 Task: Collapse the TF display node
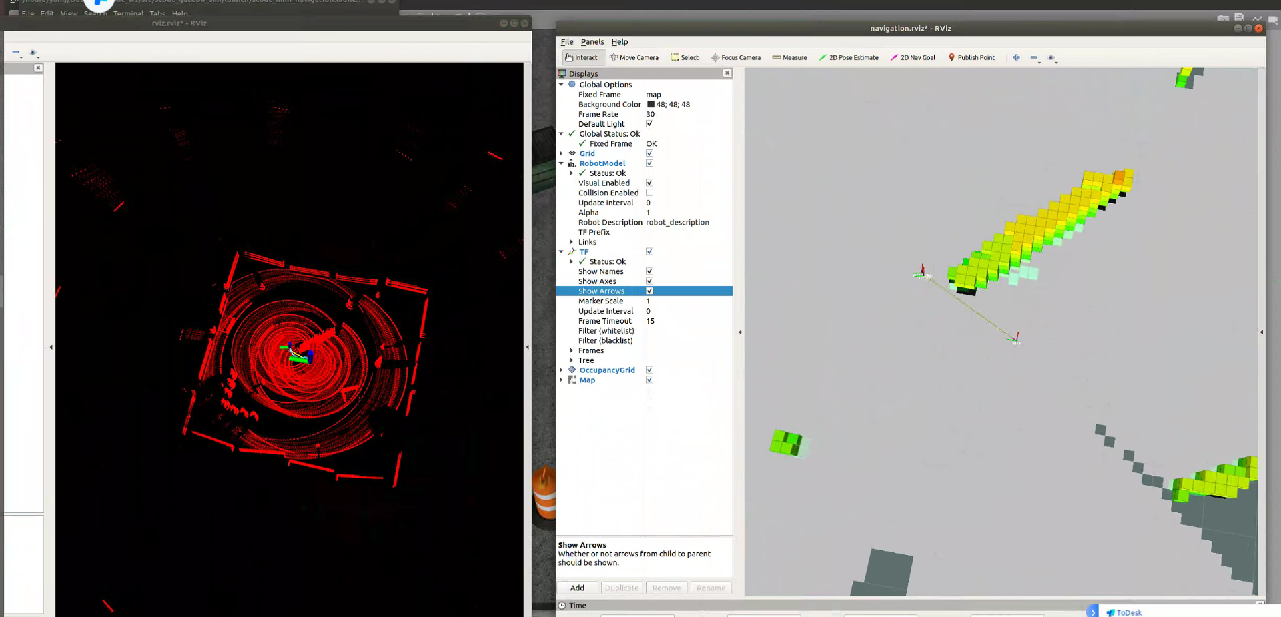[x=561, y=252]
